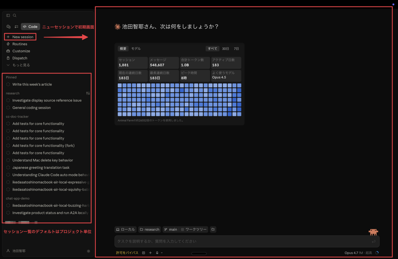Image resolution: width=398 pixels, height=259 pixels.
Task: Switch to the chat bubbles mode icon
Action: (x=9, y=27)
